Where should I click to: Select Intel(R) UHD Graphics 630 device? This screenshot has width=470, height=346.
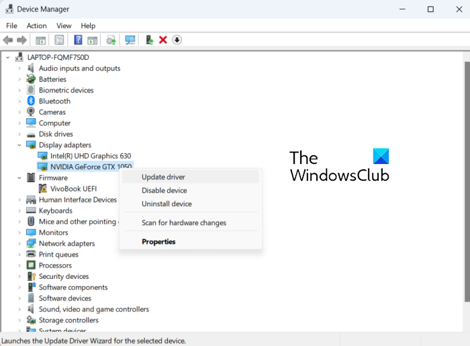[91, 156]
